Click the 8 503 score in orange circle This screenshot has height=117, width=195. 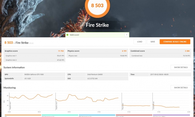coord(97,5)
